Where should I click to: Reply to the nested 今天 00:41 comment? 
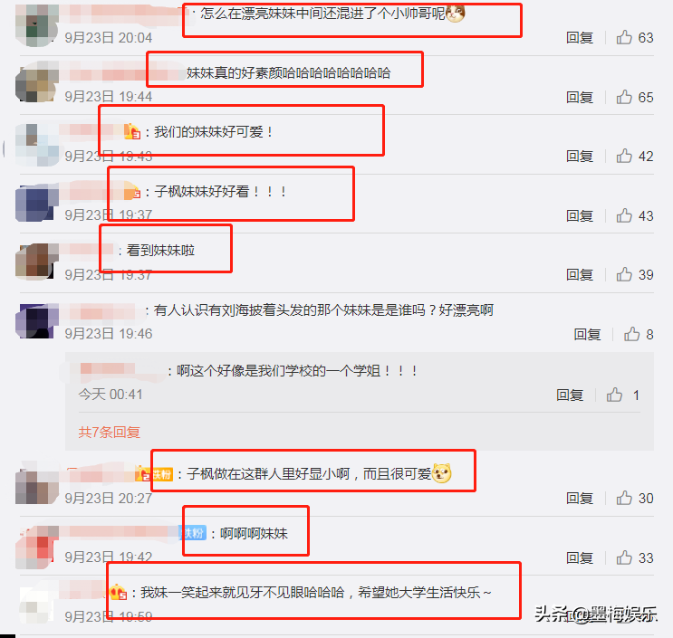(x=570, y=395)
